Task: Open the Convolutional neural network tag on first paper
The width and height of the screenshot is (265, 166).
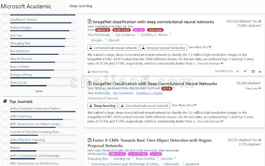Action: point(113,48)
